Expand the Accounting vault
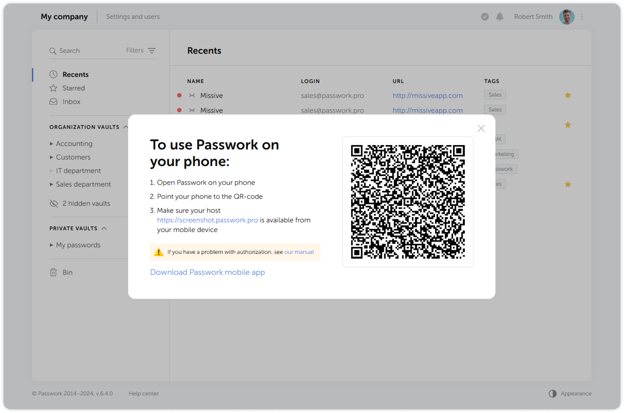The image size is (624, 413). 52,144
